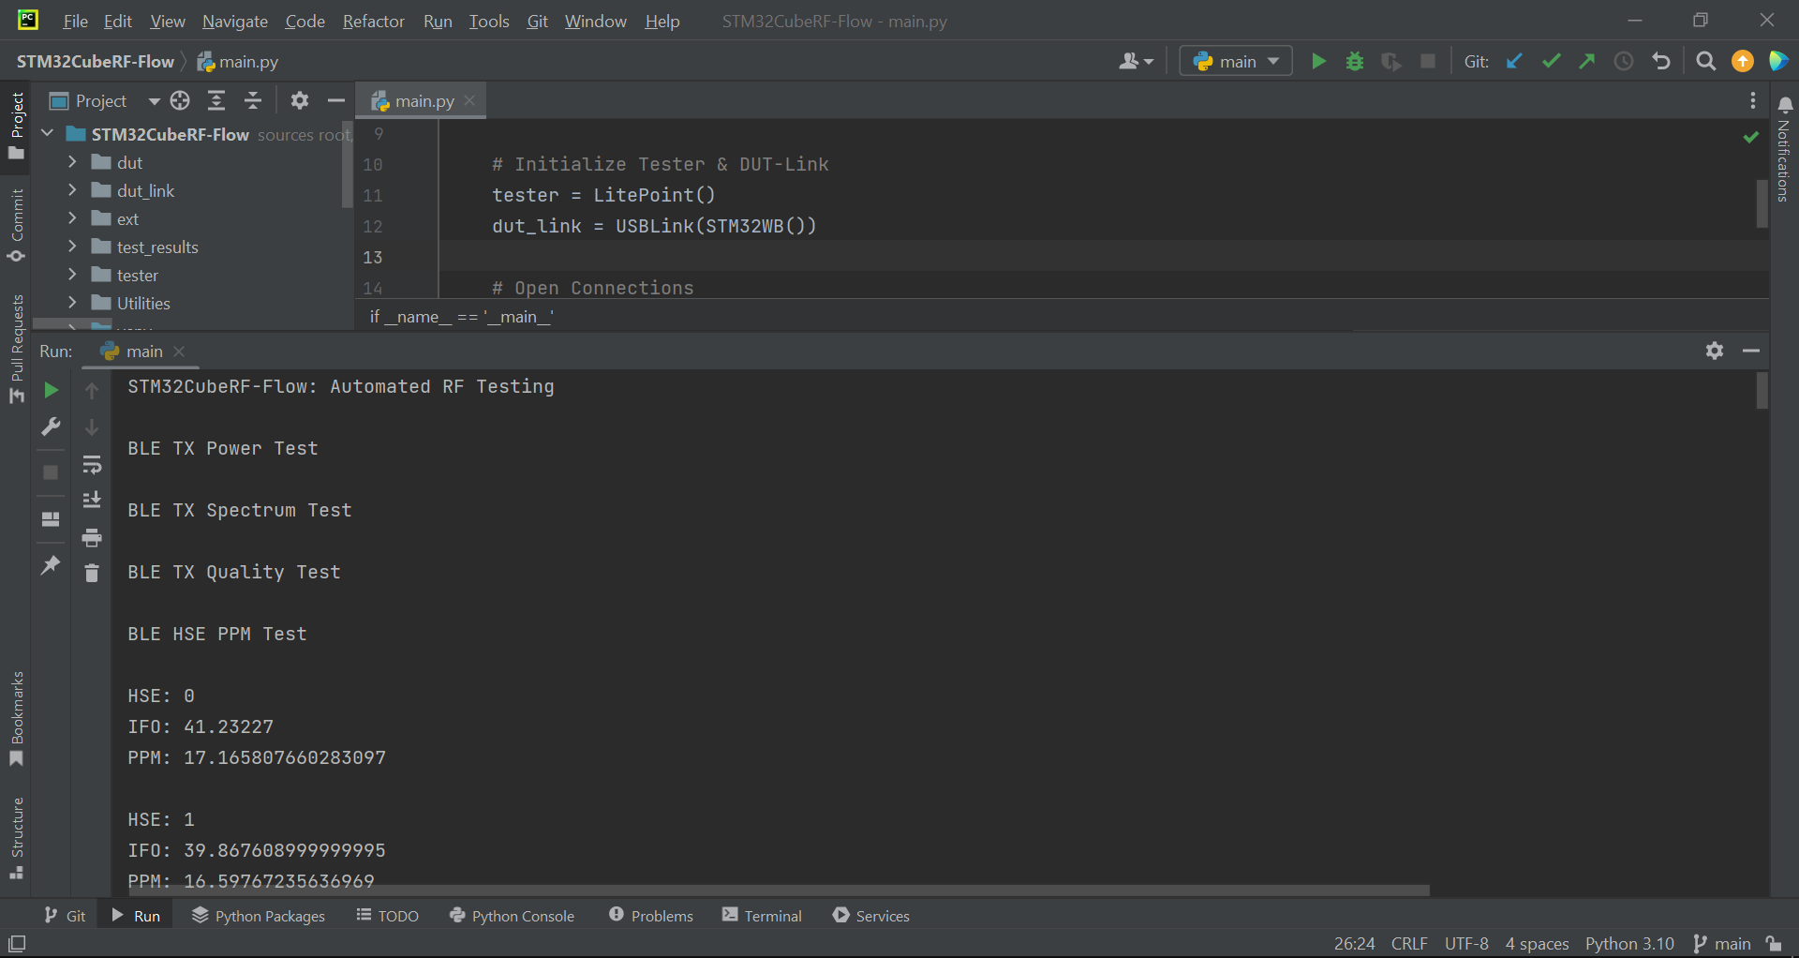Image resolution: width=1799 pixels, height=958 pixels.
Task: Open Search Everywhere magnifier
Action: click(1706, 62)
